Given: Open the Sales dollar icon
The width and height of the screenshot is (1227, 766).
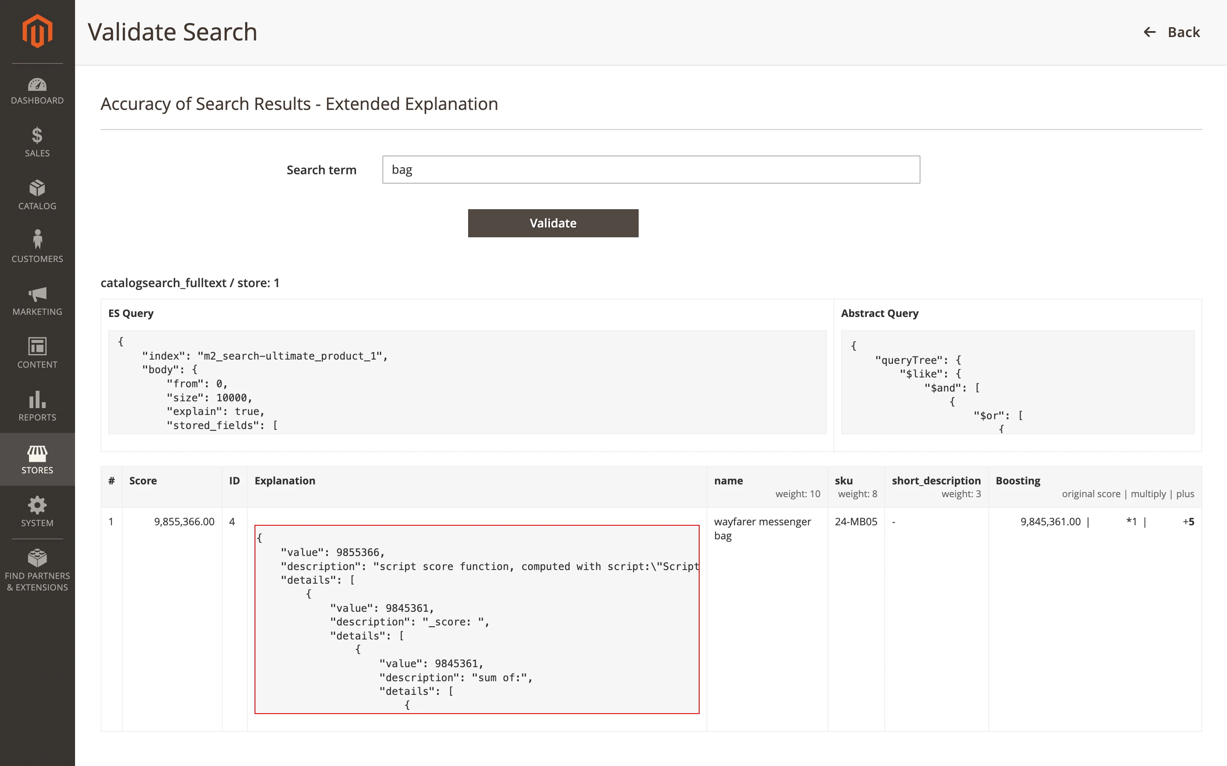Looking at the screenshot, I should (37, 136).
